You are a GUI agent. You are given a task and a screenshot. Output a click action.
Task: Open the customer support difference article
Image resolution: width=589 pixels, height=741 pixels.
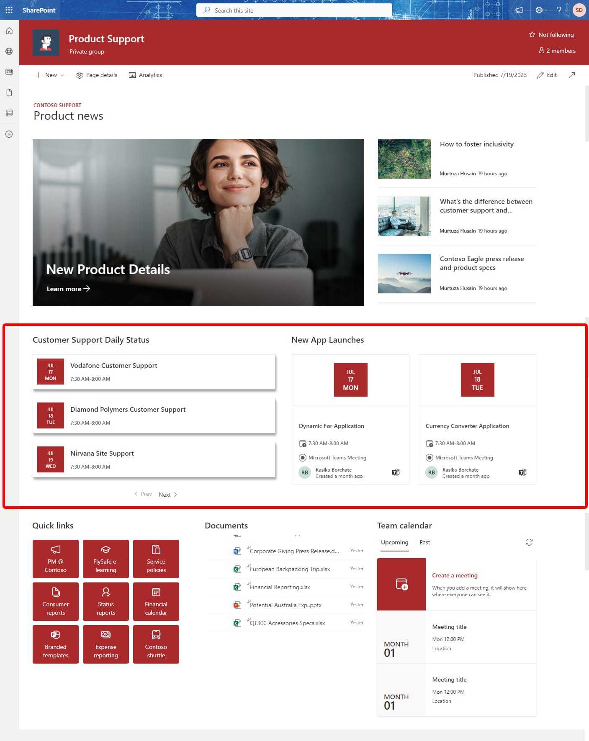click(x=486, y=206)
